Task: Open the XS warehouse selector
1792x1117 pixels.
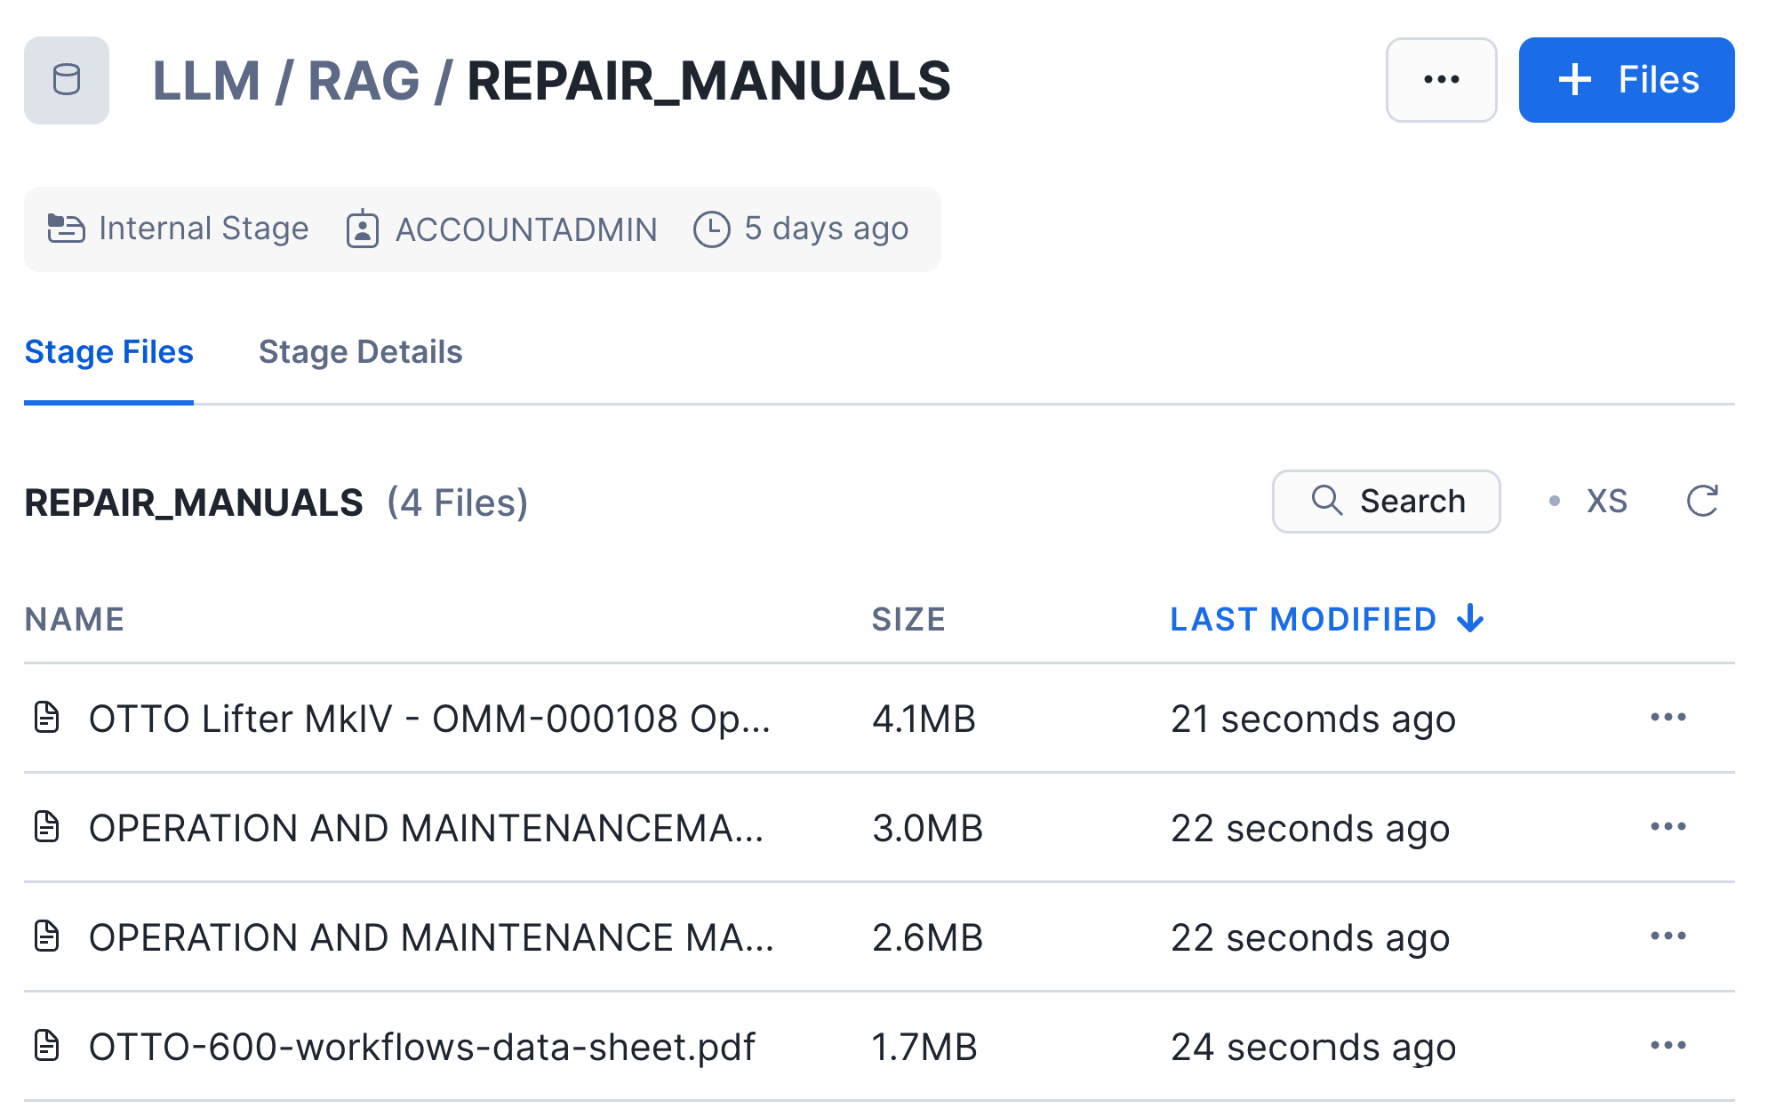Action: [x=1605, y=502]
